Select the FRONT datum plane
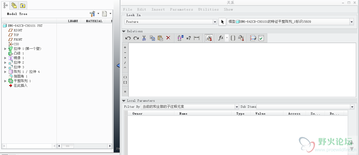The height and width of the screenshot is (155, 359). pos(16,39)
